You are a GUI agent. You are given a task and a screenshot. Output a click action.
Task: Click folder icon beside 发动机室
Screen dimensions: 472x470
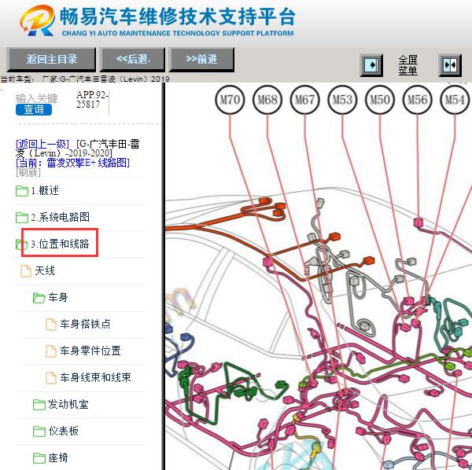[x=39, y=405]
